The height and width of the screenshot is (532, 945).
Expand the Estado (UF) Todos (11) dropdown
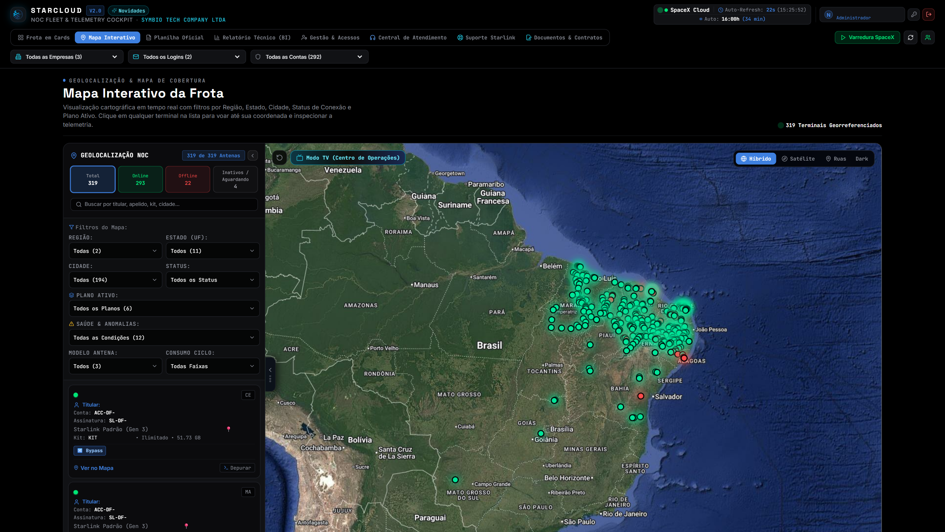(x=212, y=251)
